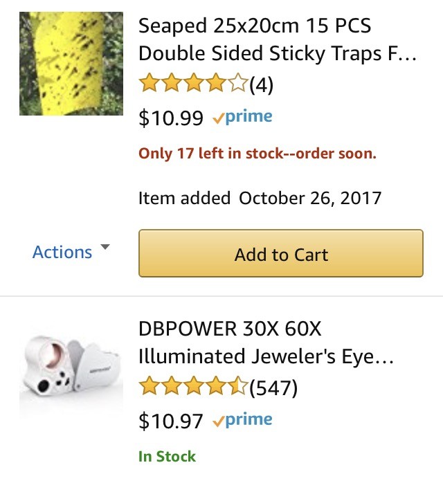The height and width of the screenshot is (483, 443).
Task: Add the Seaped sticky traps to cart
Action: coord(281,253)
